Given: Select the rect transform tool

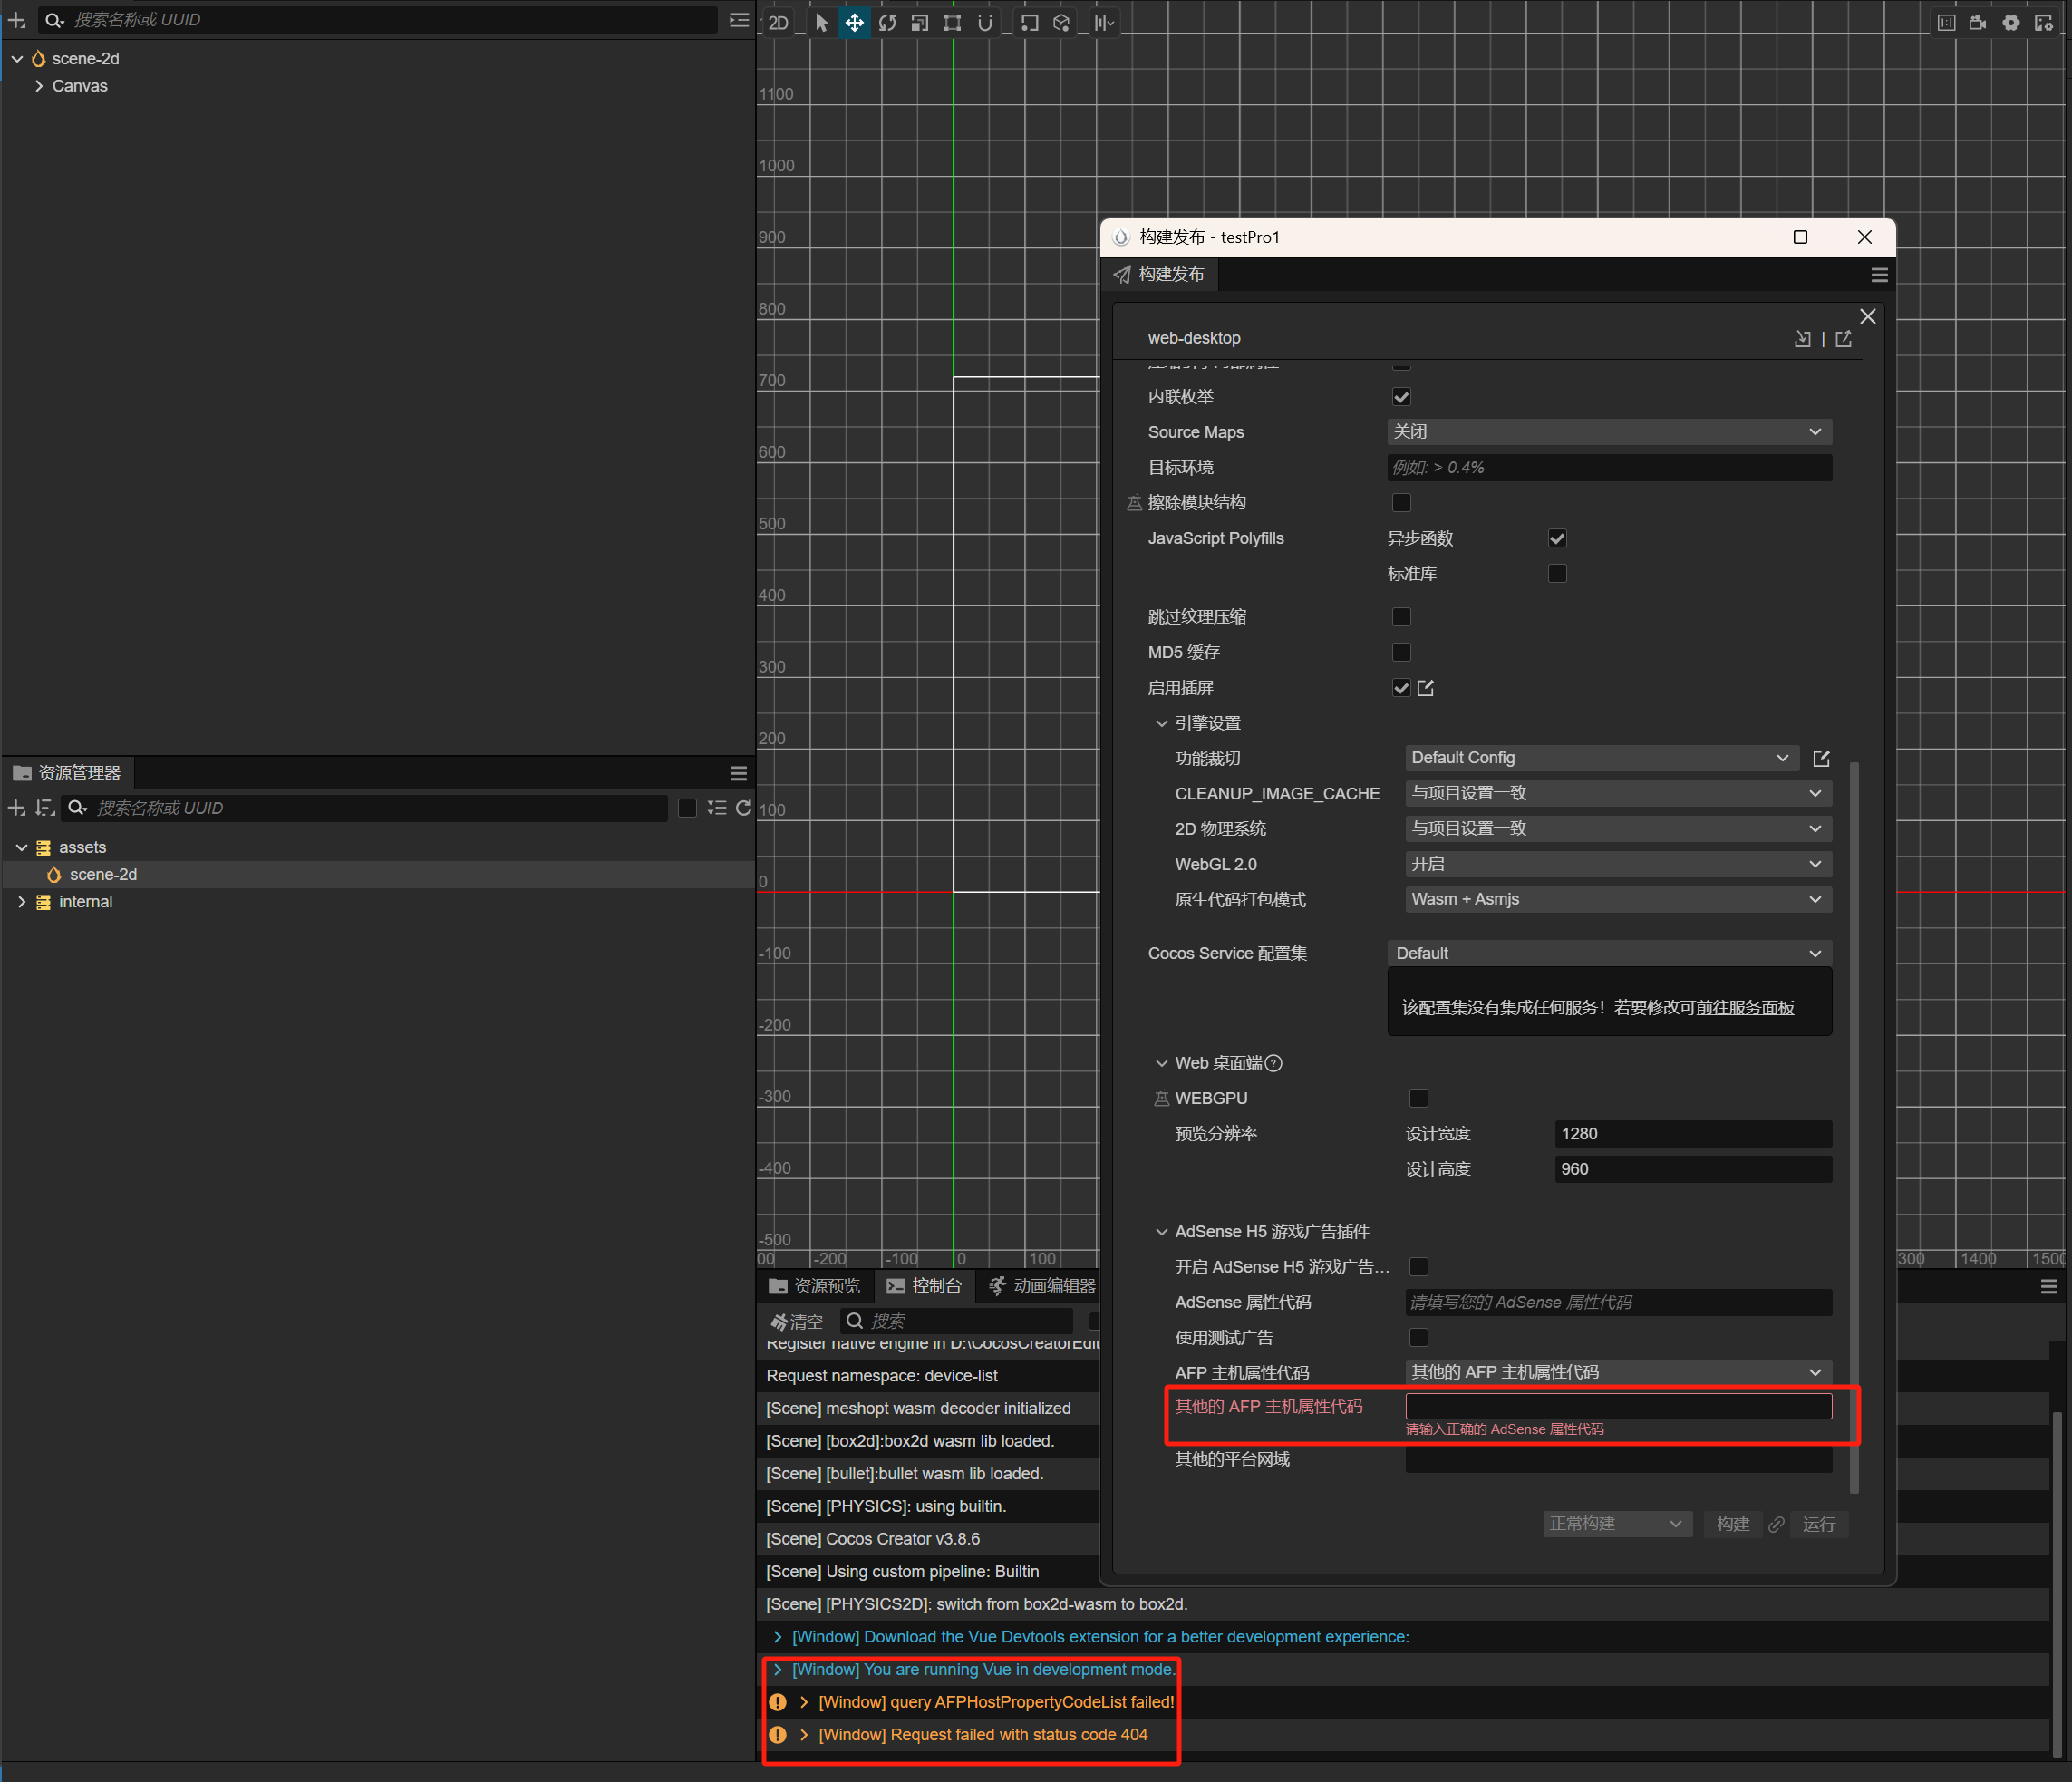Looking at the screenshot, I should [952, 23].
